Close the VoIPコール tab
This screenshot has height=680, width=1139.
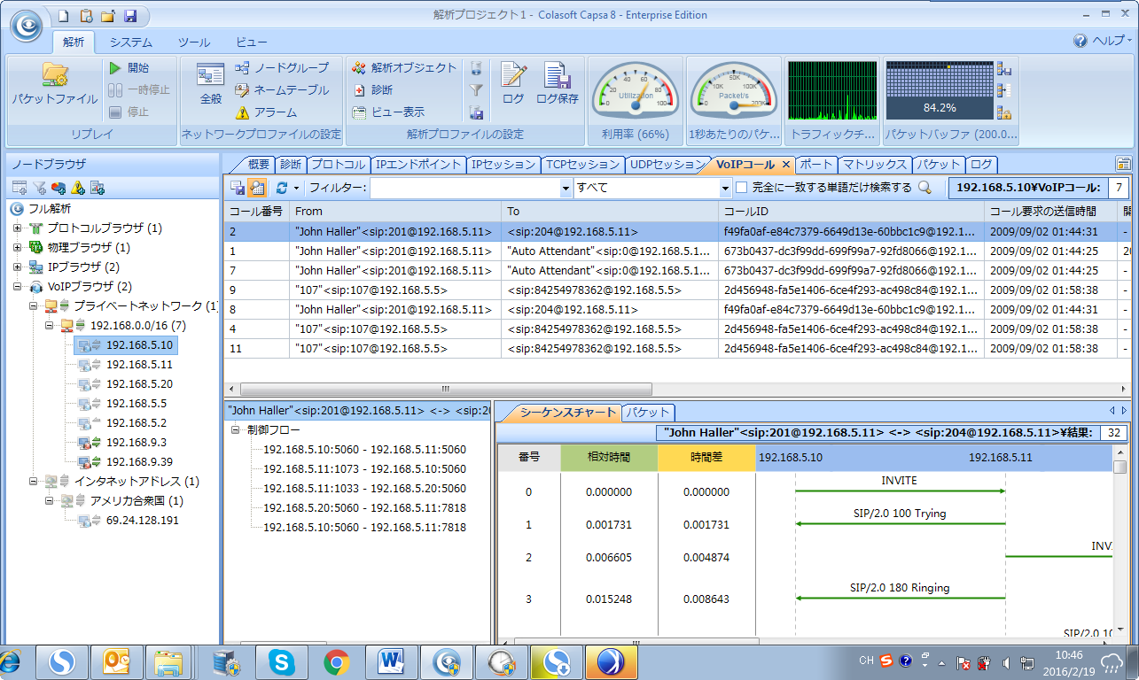[785, 165]
